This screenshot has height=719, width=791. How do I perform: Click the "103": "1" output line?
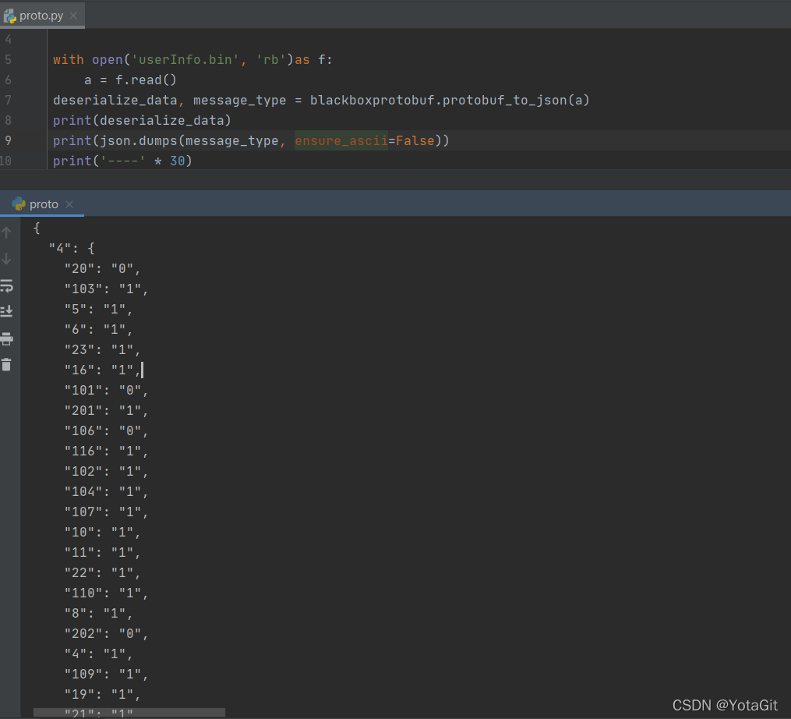[x=106, y=289]
